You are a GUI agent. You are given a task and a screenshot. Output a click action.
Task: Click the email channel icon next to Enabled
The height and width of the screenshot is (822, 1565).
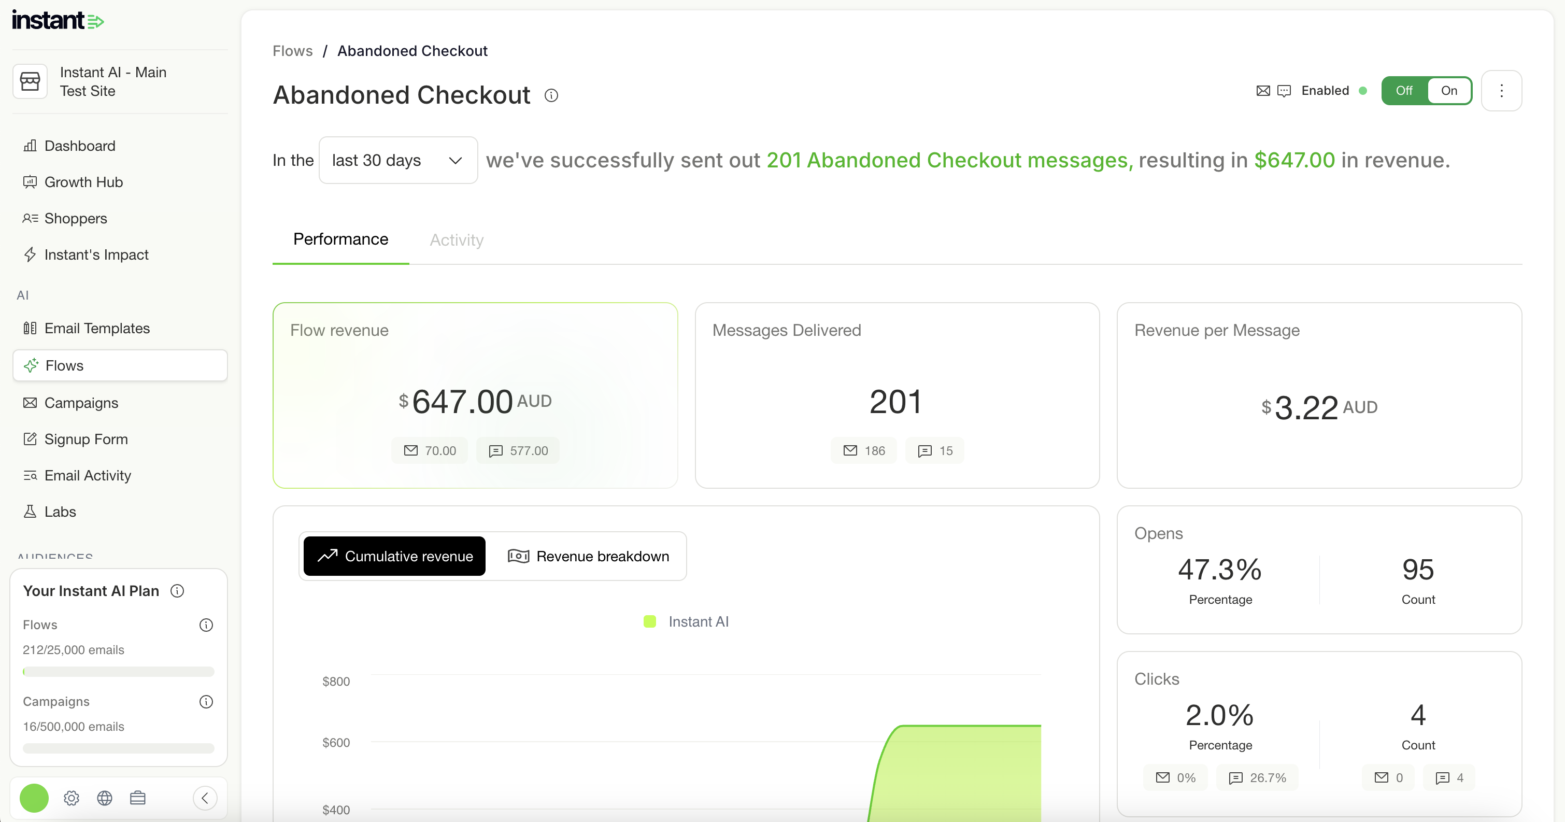pyautogui.click(x=1263, y=91)
